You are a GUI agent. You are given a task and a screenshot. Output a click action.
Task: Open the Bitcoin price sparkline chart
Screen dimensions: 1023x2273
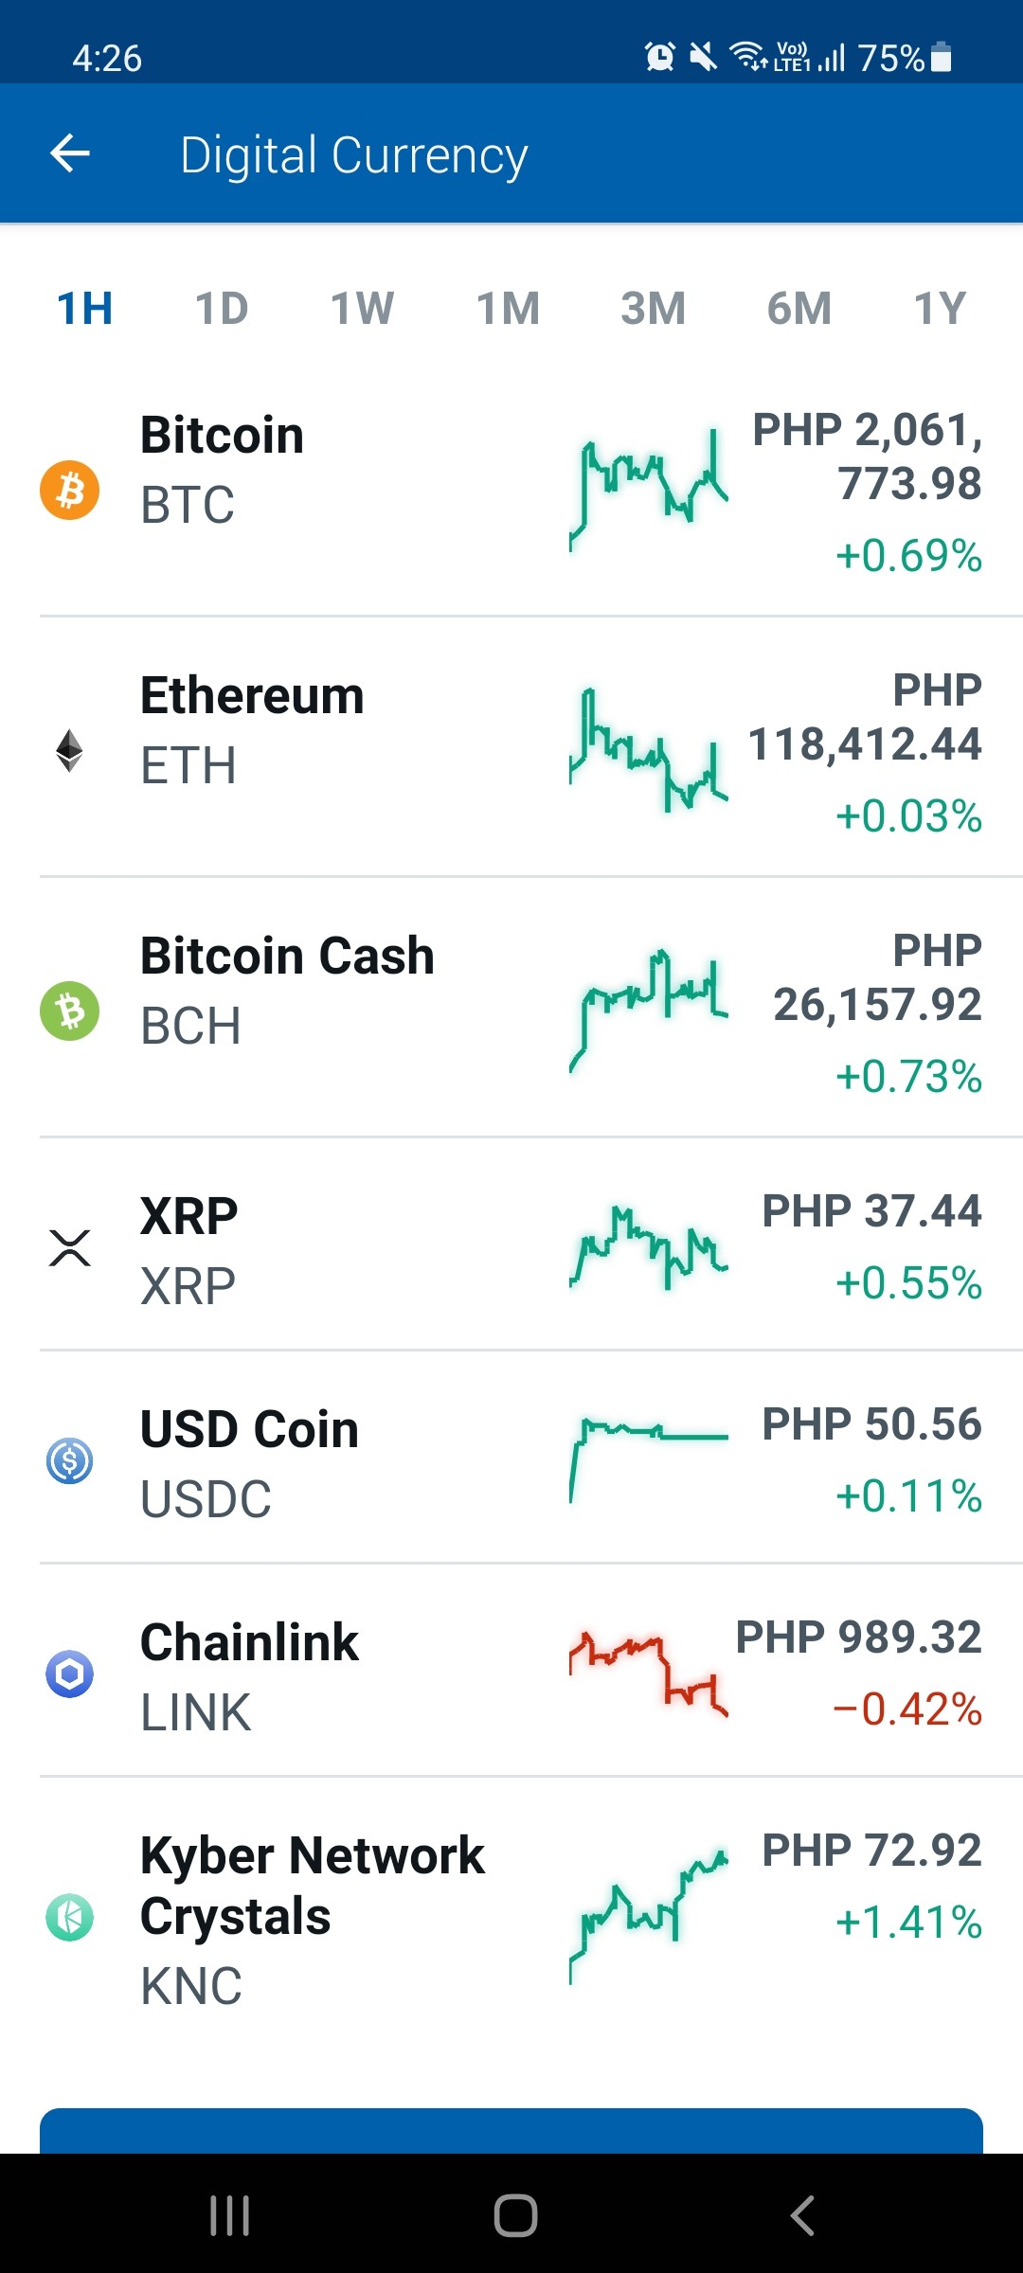pyautogui.click(x=649, y=490)
